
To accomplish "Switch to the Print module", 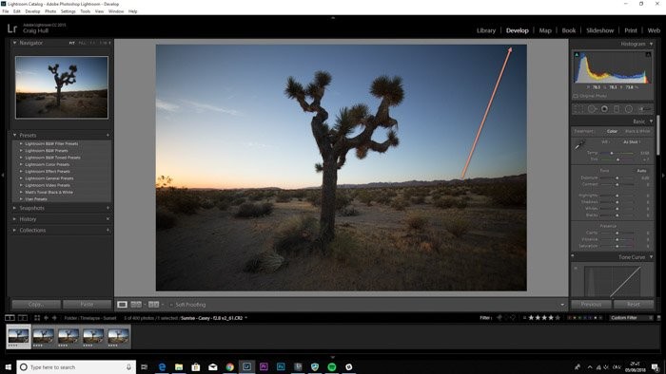I will click(x=630, y=30).
